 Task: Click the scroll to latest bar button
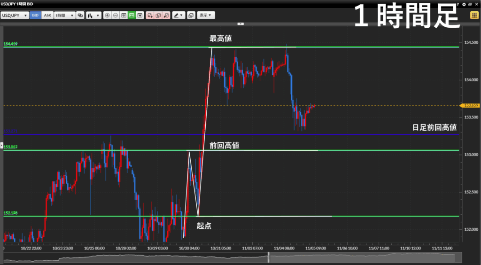[x=140, y=15]
